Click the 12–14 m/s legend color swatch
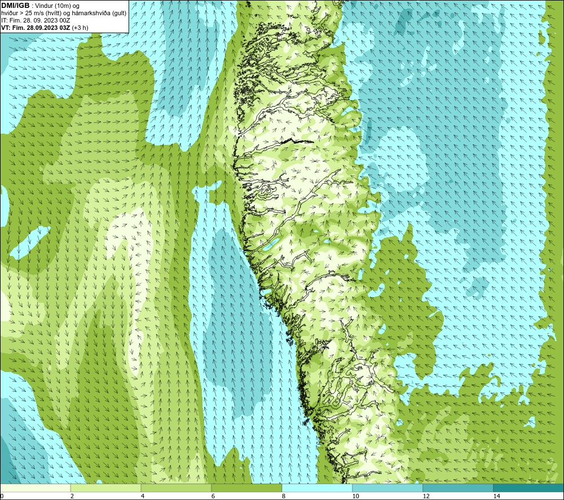This screenshot has width=564, height=500. pos(458,488)
